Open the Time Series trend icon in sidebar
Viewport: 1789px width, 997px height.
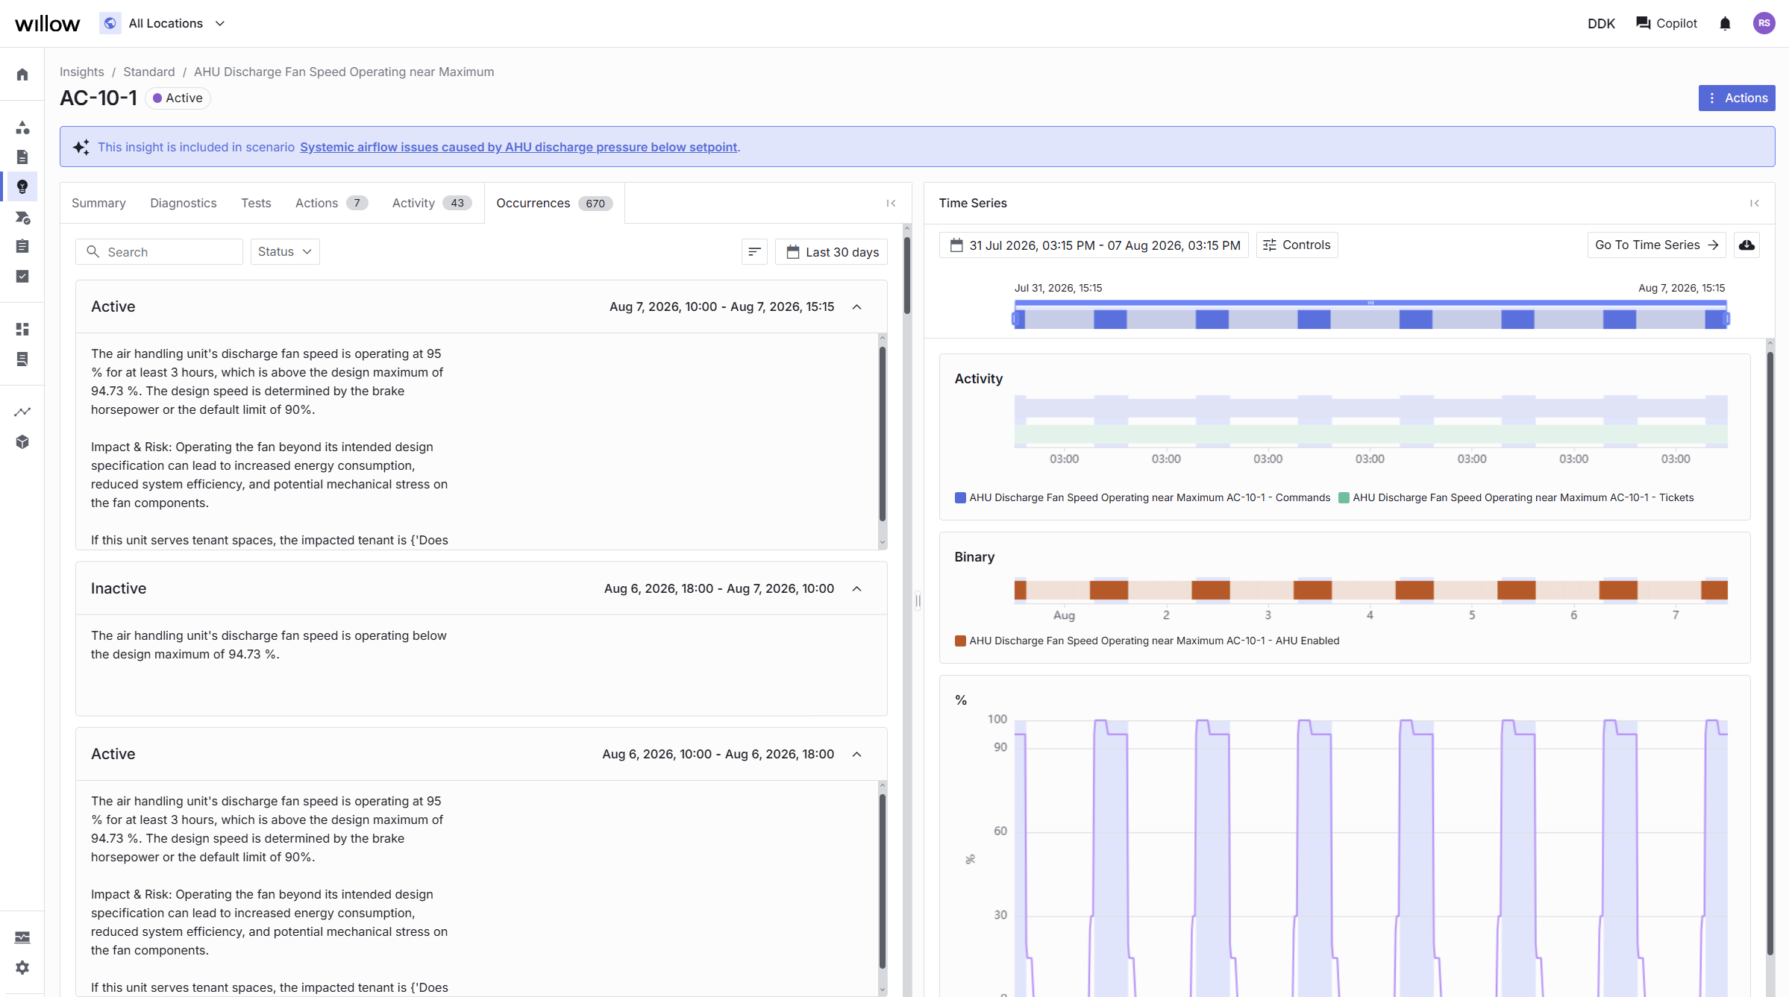click(x=22, y=412)
